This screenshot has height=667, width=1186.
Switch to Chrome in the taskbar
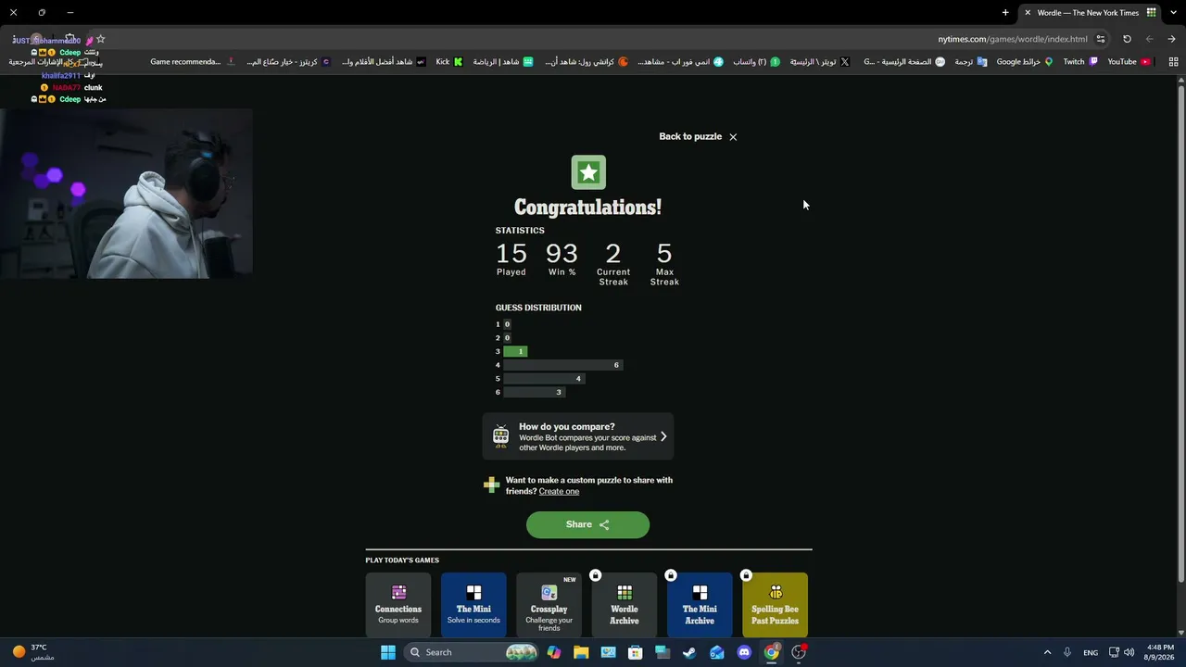771,652
